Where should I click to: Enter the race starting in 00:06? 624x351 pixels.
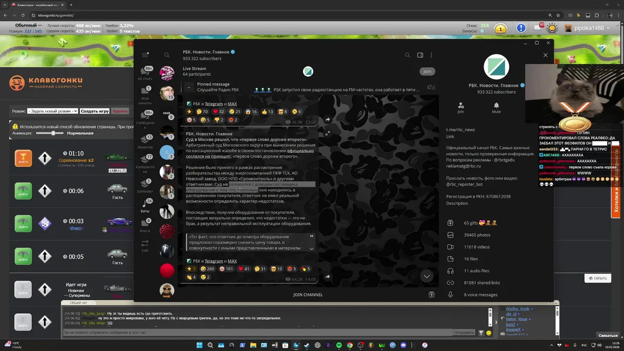(x=23, y=191)
